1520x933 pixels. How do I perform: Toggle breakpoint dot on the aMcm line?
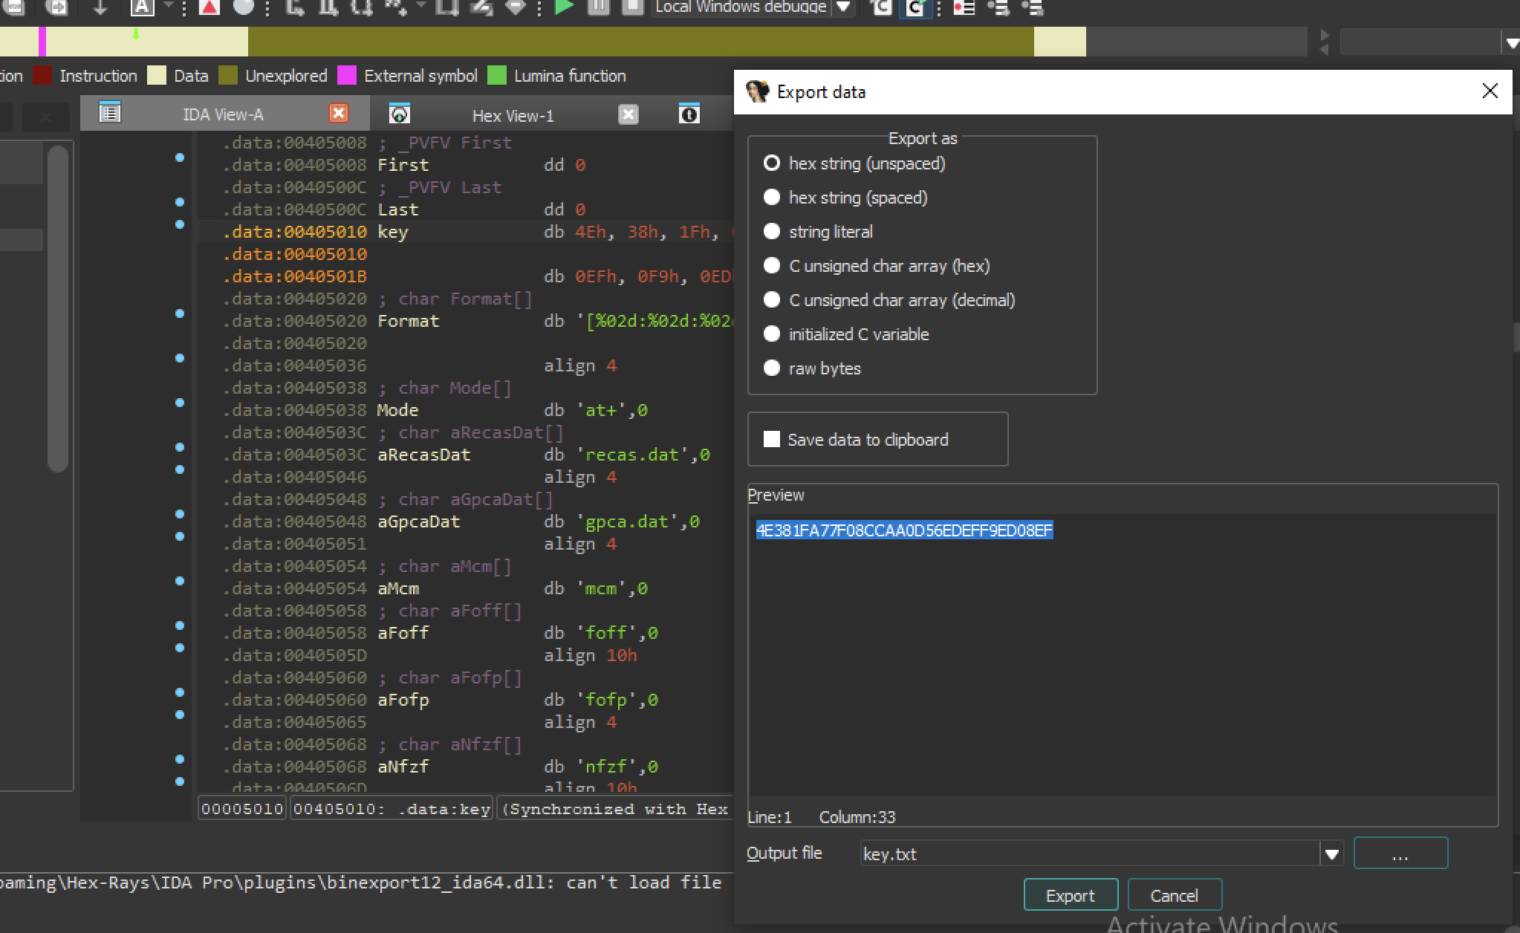(180, 581)
